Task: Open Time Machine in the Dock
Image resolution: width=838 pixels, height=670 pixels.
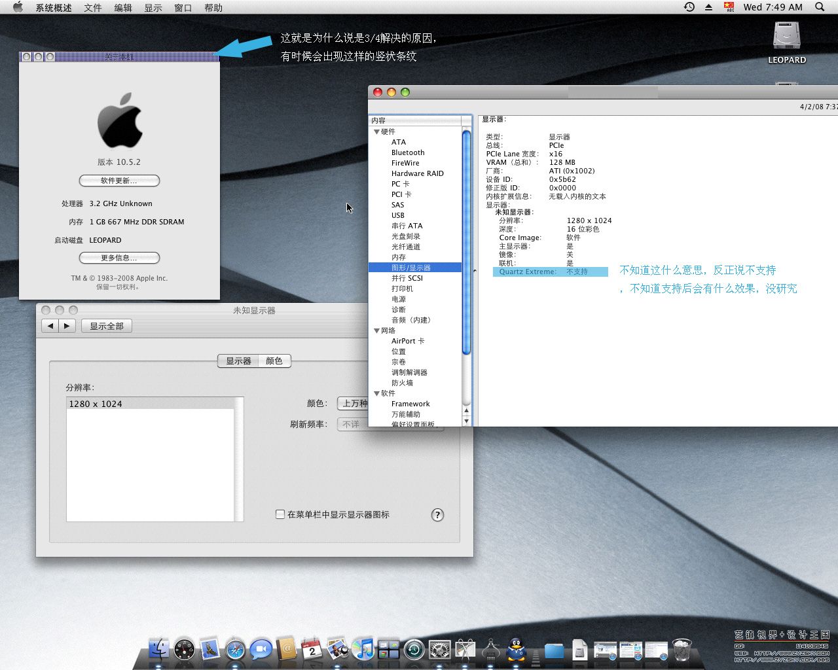Action: [414, 649]
